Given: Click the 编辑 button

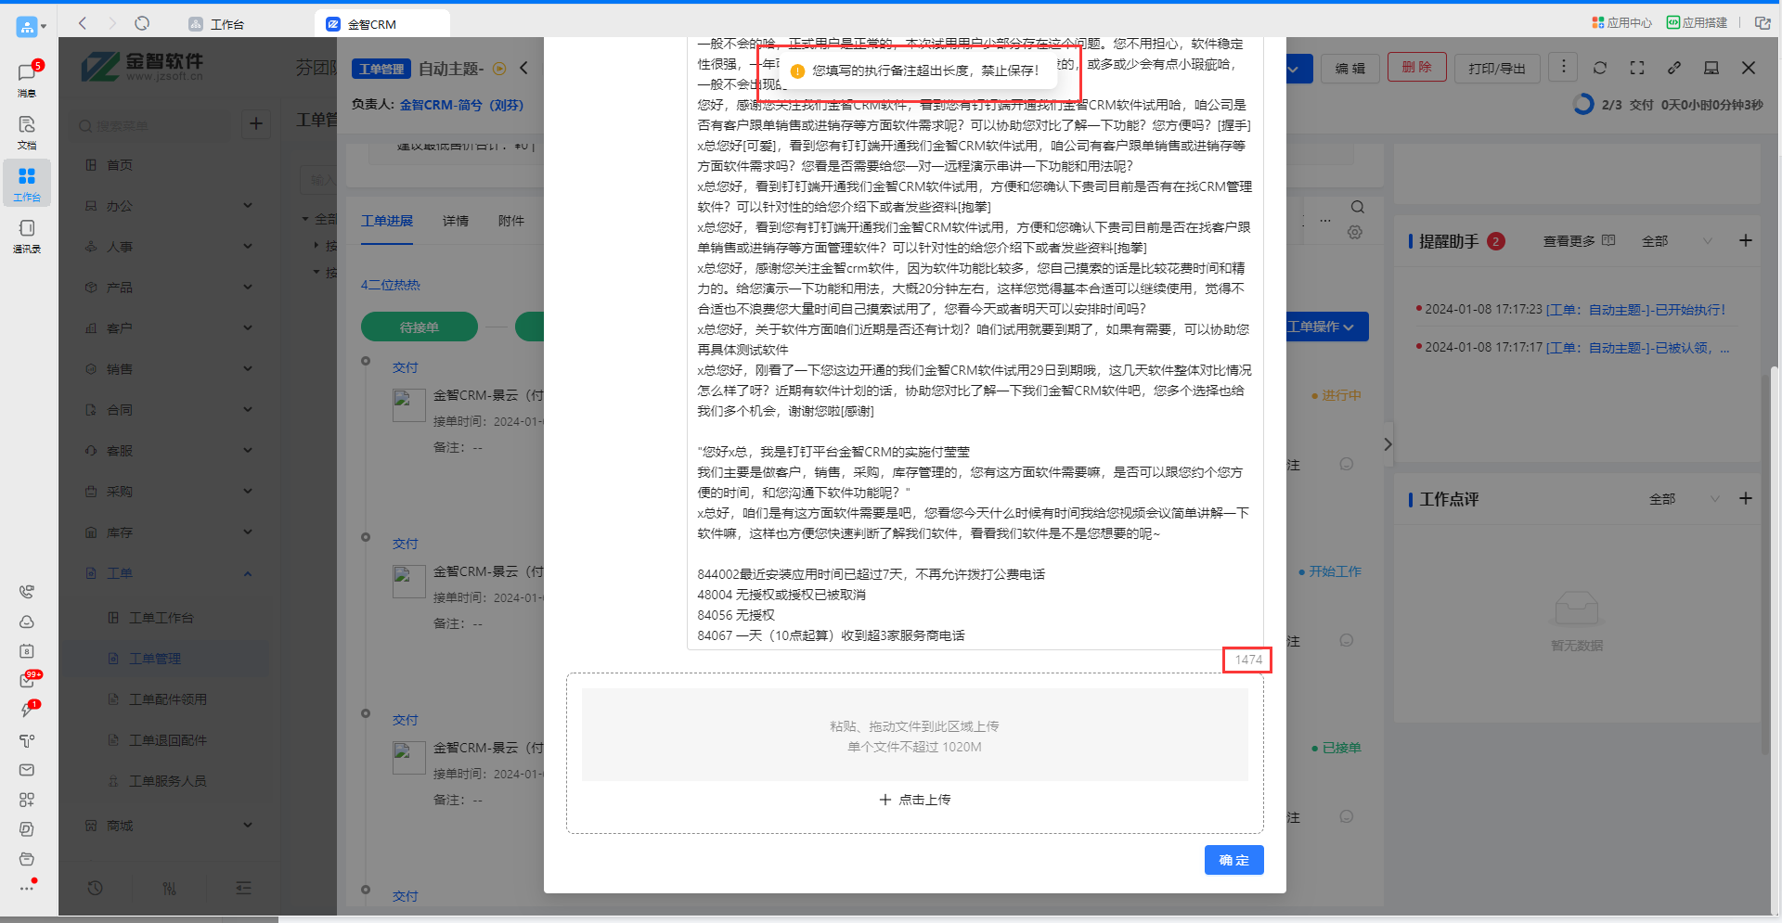Looking at the screenshot, I should coord(1349,68).
